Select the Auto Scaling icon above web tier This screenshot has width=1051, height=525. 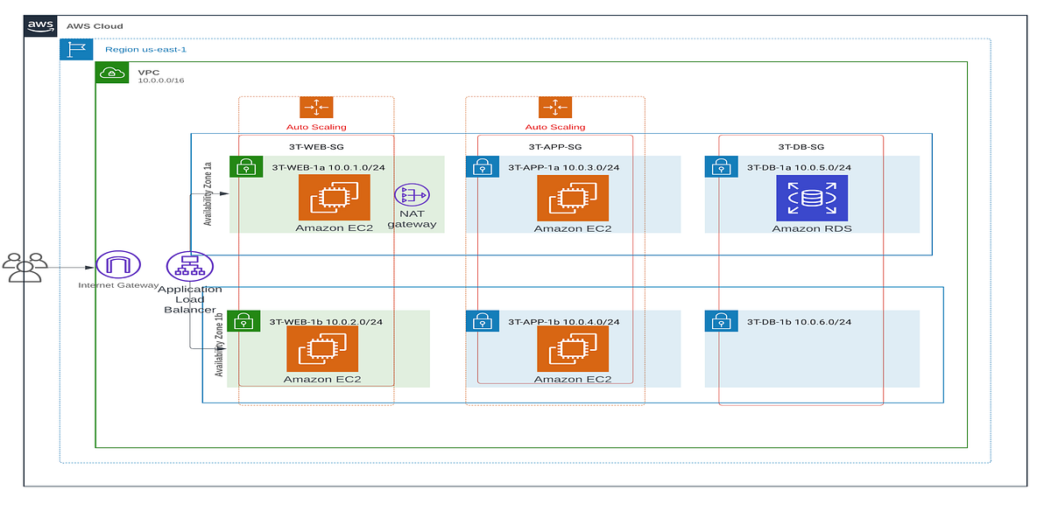(316, 108)
